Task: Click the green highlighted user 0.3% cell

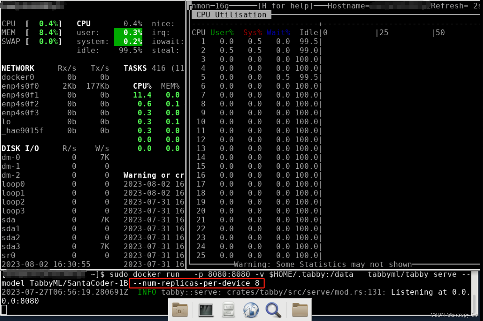Action: (x=128, y=33)
